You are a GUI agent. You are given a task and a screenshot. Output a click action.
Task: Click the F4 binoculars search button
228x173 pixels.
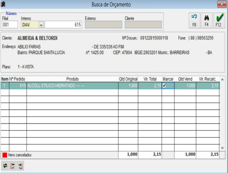click(x=207, y=20)
